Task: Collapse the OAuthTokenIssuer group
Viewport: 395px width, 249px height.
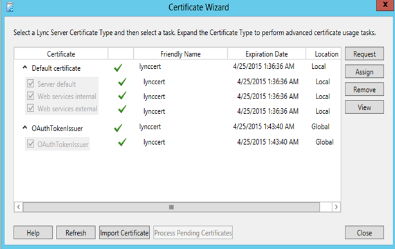Action: click(x=24, y=127)
